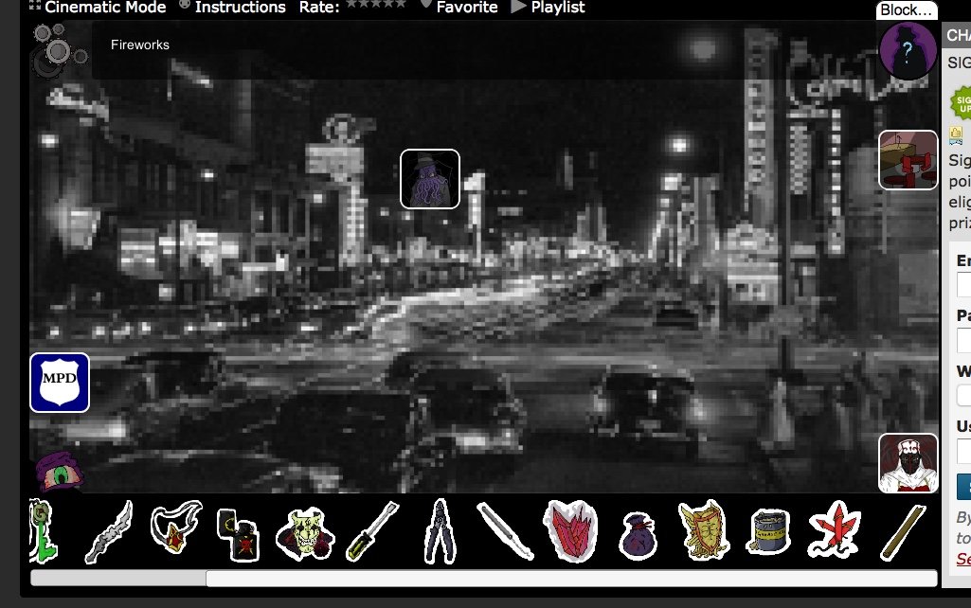Pick the jagged dagger inventory item
The width and height of the screenshot is (971, 608).
point(110,532)
